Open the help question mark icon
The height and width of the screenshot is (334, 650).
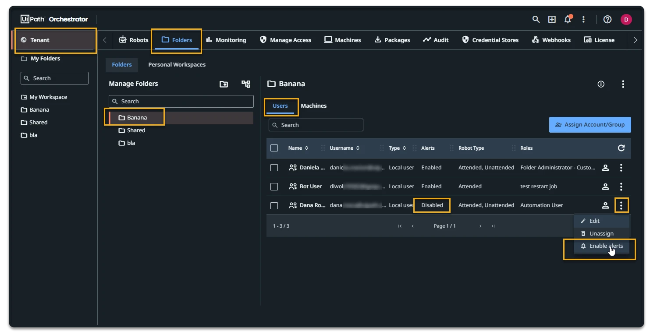point(607,19)
